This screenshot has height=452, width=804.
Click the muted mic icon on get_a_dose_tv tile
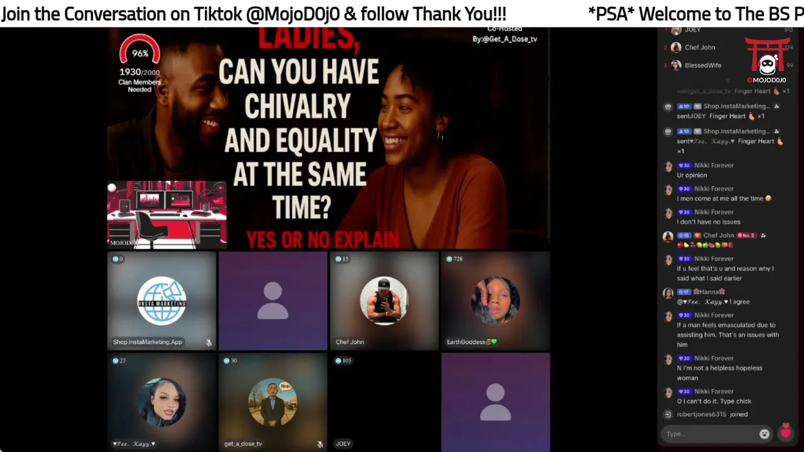(320, 444)
